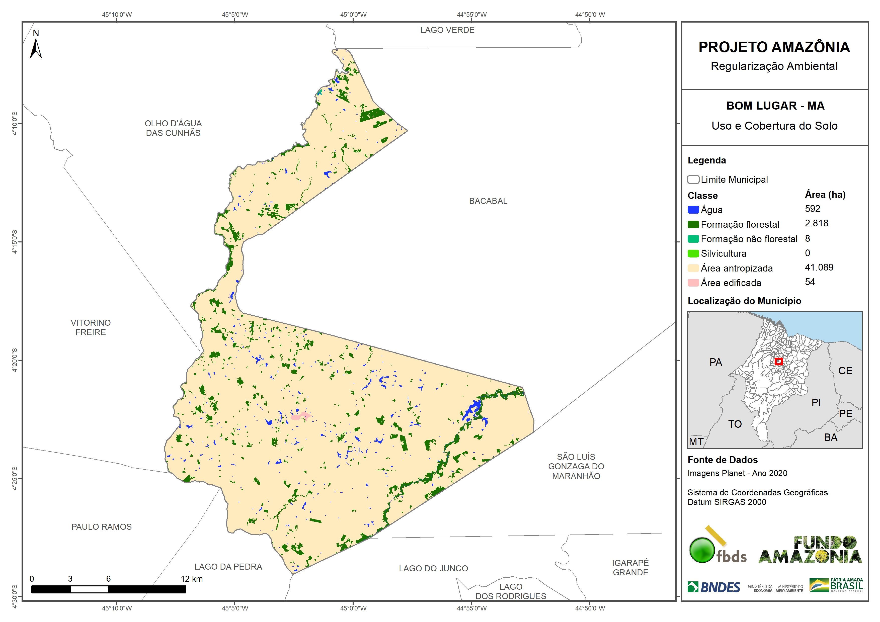The image size is (880, 622).
Task: Click the Ministério da Economia logo
Action: (760, 588)
